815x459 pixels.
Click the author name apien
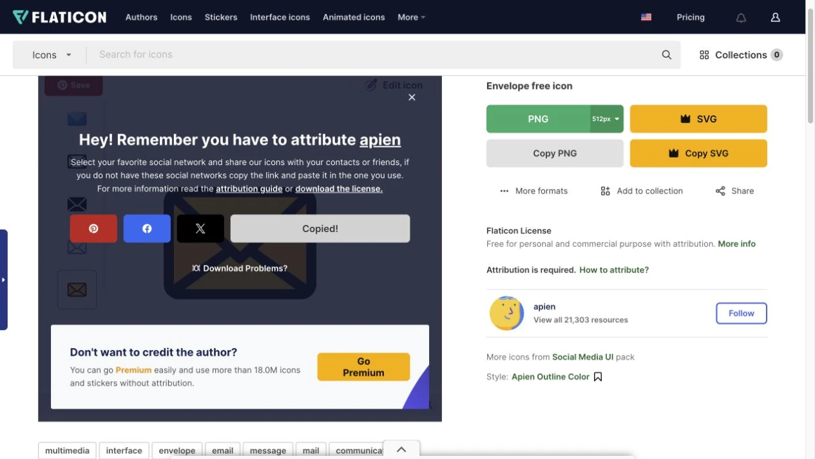click(544, 307)
